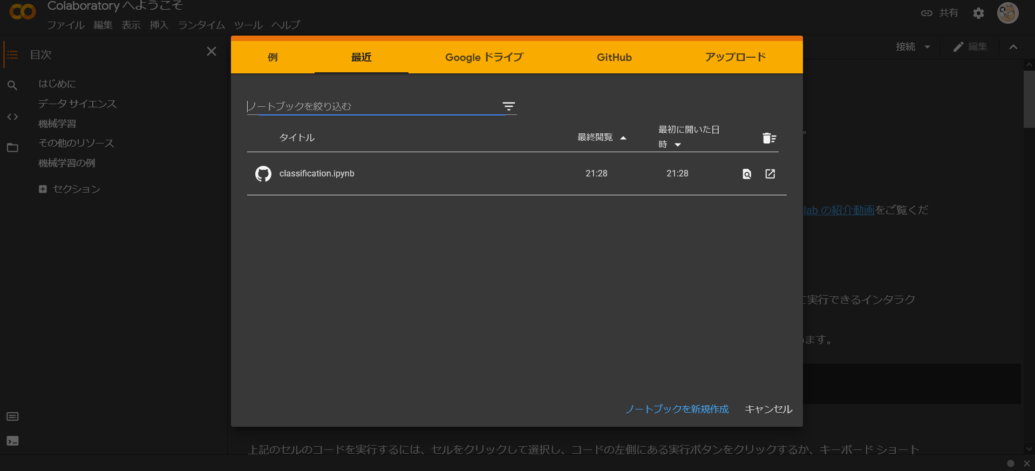Click the タイトル column header
This screenshot has height=471, width=1035.
[x=297, y=138]
